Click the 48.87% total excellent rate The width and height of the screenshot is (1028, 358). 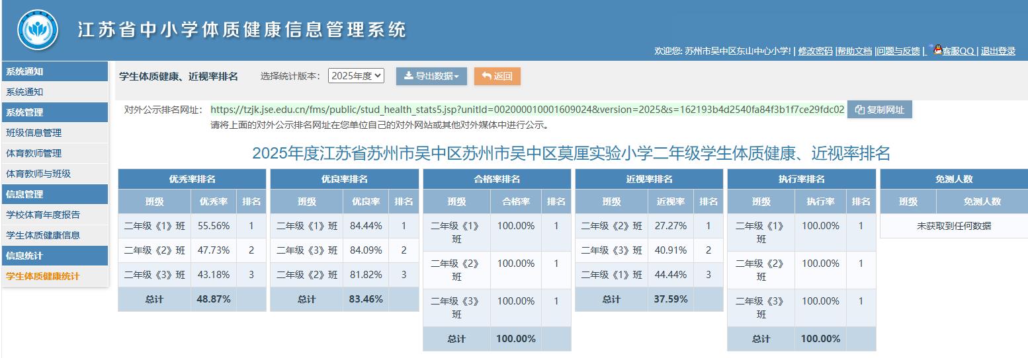(x=214, y=299)
